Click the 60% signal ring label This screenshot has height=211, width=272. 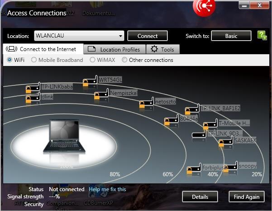(168, 174)
